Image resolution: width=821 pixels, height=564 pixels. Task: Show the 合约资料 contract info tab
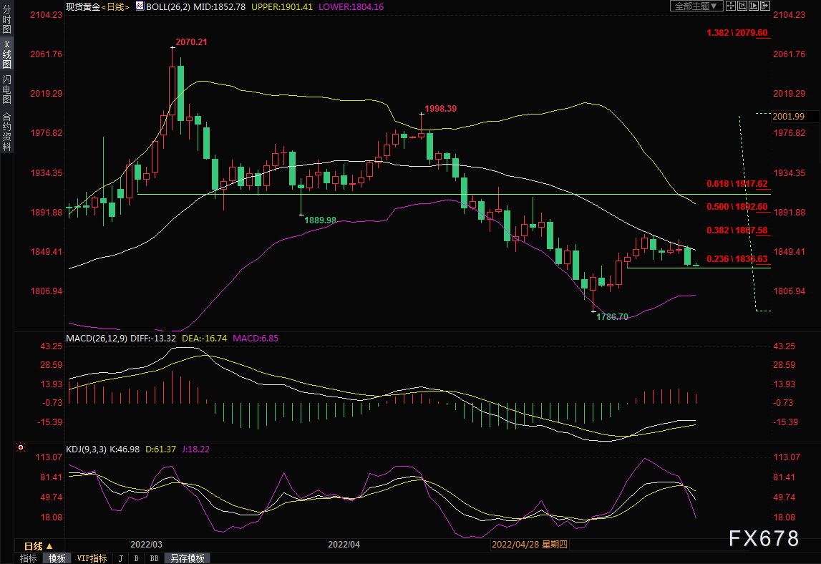(x=6, y=131)
